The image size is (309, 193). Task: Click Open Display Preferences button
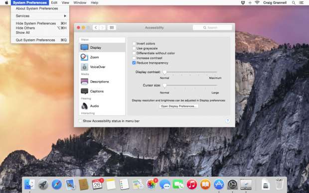click(179, 106)
